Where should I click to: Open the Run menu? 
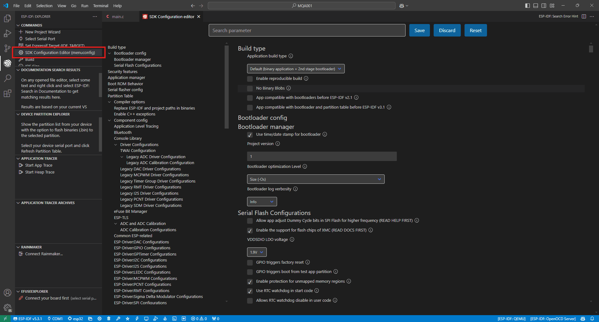point(85,6)
